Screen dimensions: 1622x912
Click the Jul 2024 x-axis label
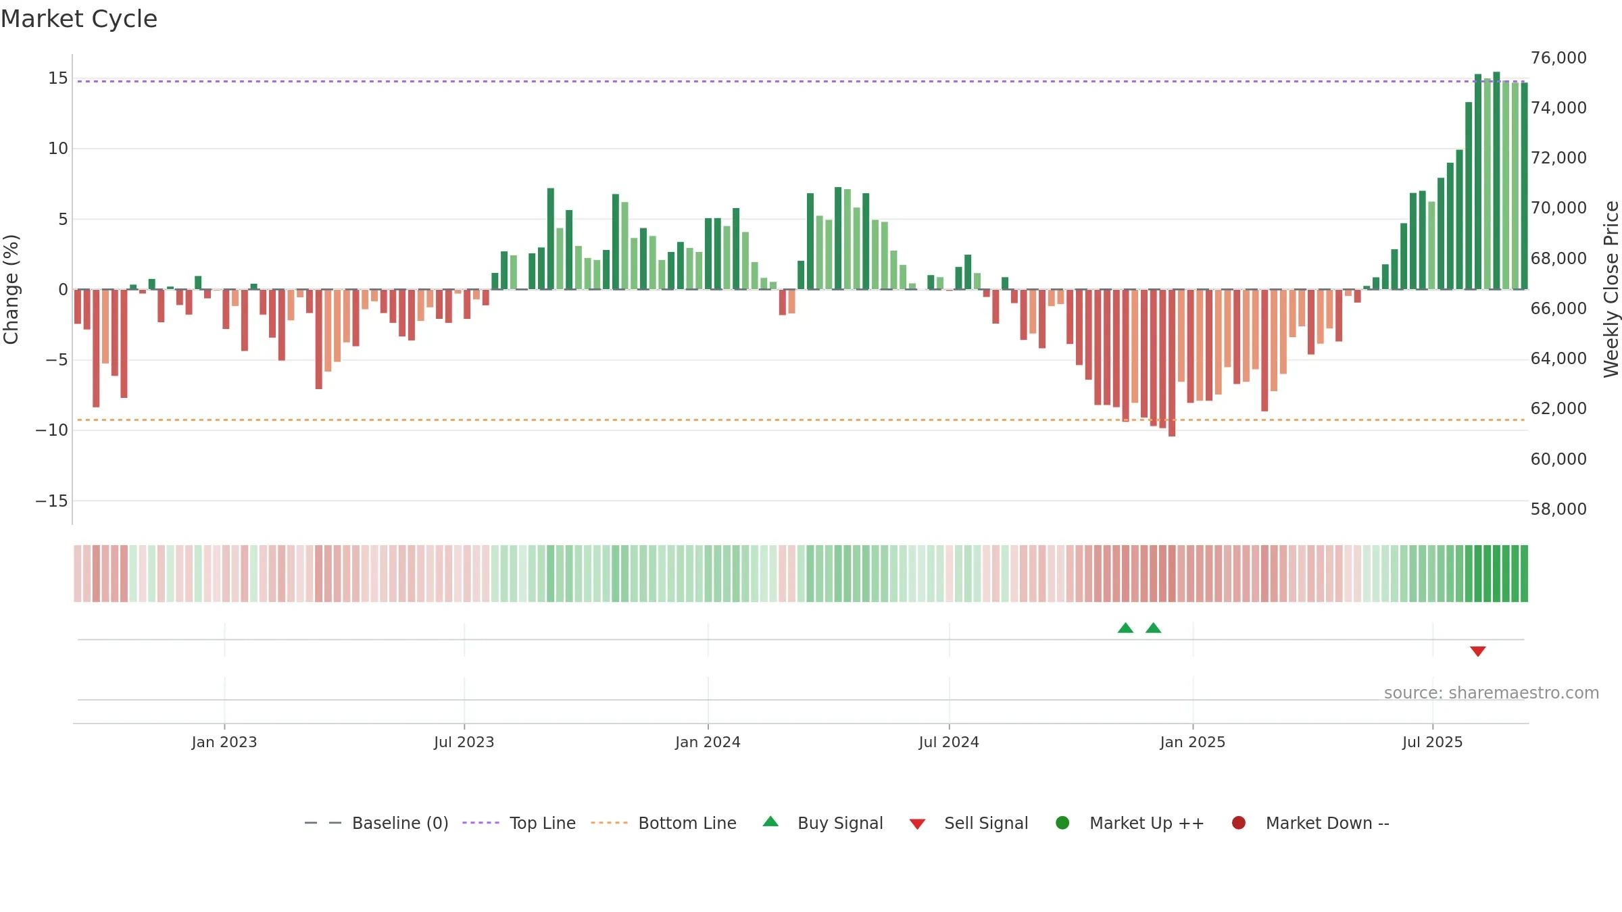(949, 742)
